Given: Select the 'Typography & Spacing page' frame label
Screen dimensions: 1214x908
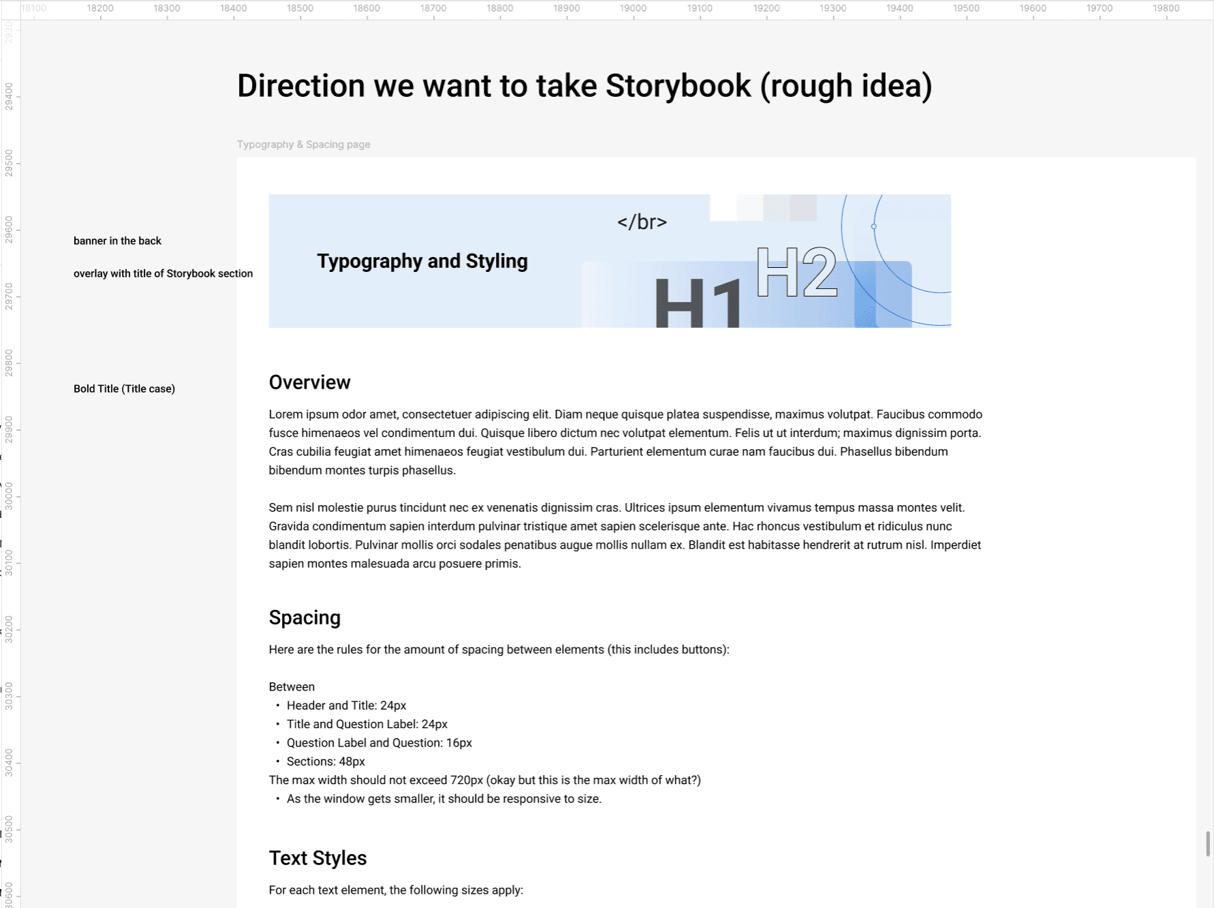Looking at the screenshot, I should [304, 145].
